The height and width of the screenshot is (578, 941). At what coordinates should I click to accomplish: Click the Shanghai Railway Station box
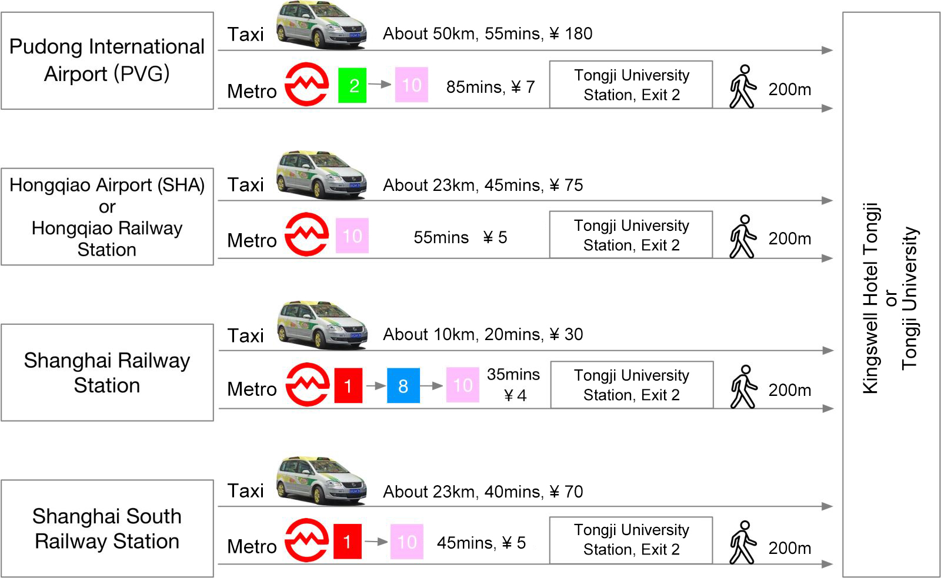[x=107, y=372]
